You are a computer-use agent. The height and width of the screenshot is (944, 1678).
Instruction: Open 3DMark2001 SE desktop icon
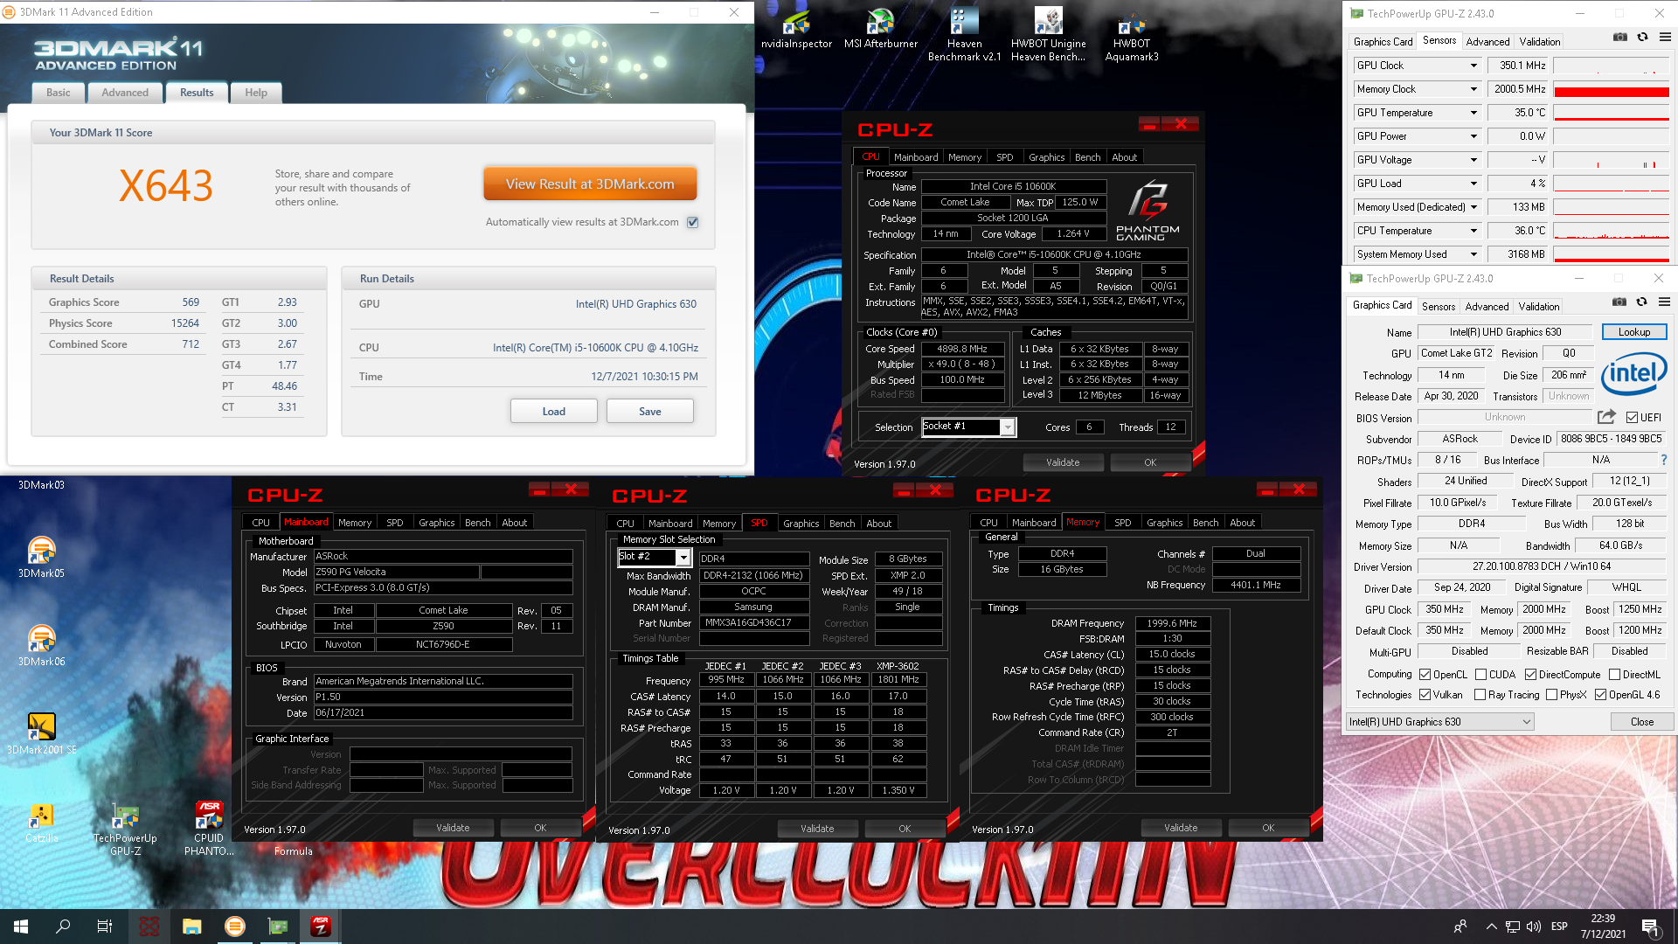(x=41, y=733)
